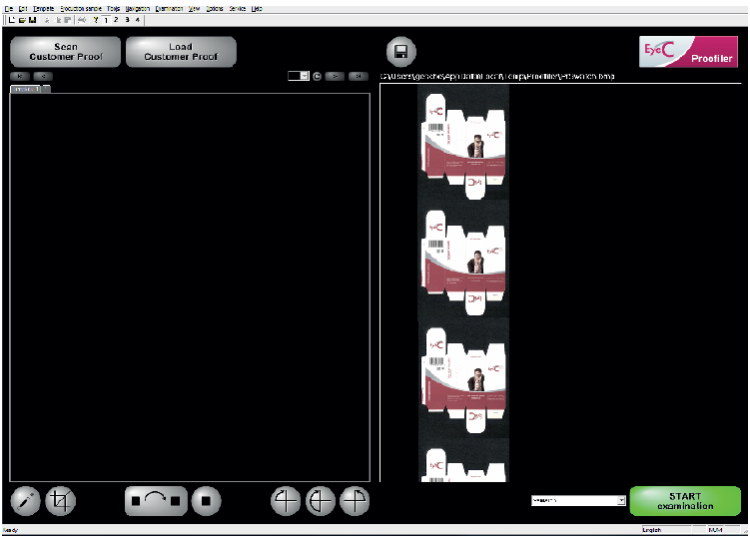Image resolution: width=750 pixels, height=537 pixels.
Task: Open the Production sample menu
Action: click(81, 9)
